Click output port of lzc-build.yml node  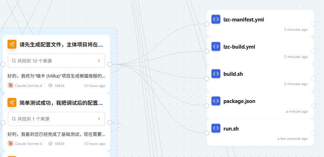pos(314,51)
